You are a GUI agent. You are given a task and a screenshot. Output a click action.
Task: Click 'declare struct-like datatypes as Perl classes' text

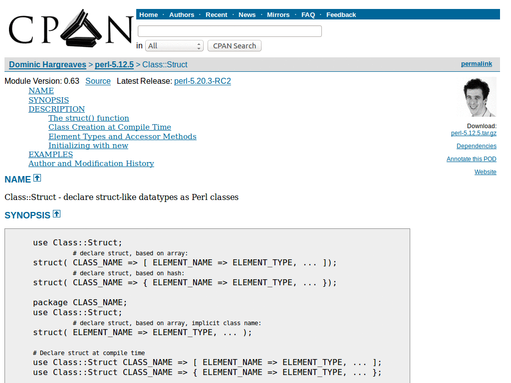click(x=151, y=197)
